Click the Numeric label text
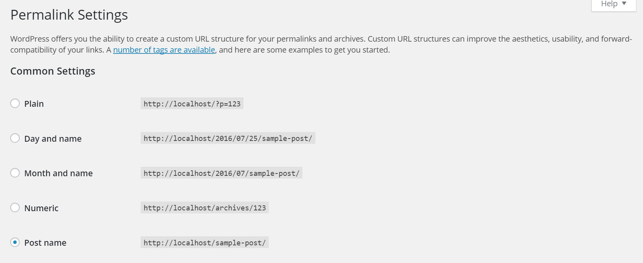Viewport: 643px width, 263px height. pyautogui.click(x=41, y=208)
